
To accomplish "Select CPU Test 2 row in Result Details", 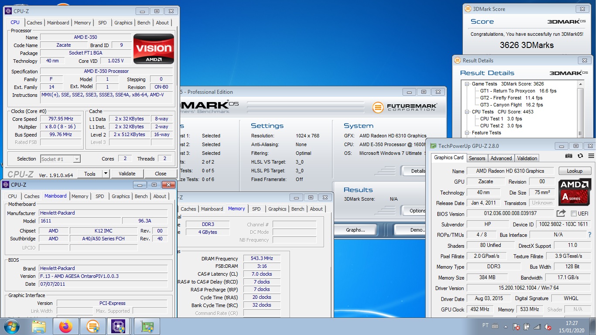I will pos(501,126).
